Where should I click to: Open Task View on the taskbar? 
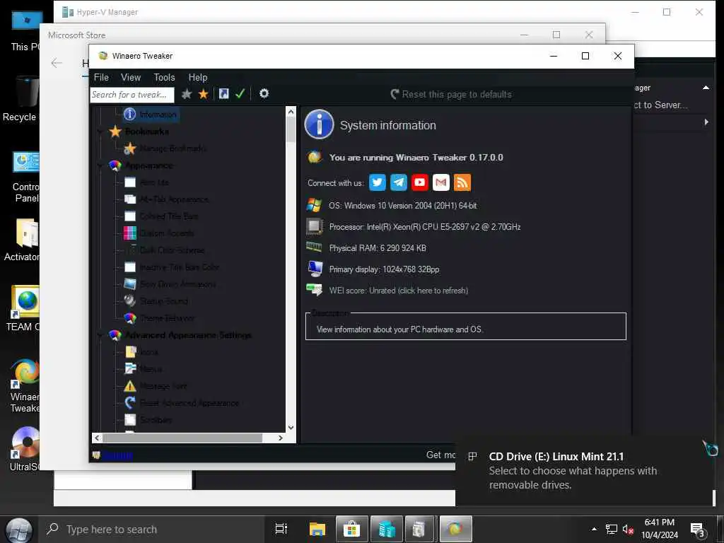point(281,529)
